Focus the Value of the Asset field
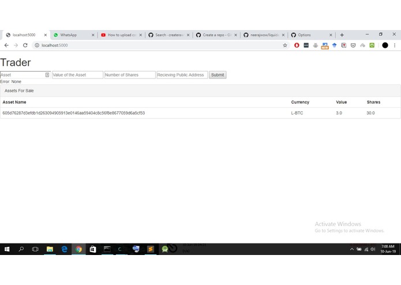Viewport: 401px width, 285px height. tap(77, 75)
